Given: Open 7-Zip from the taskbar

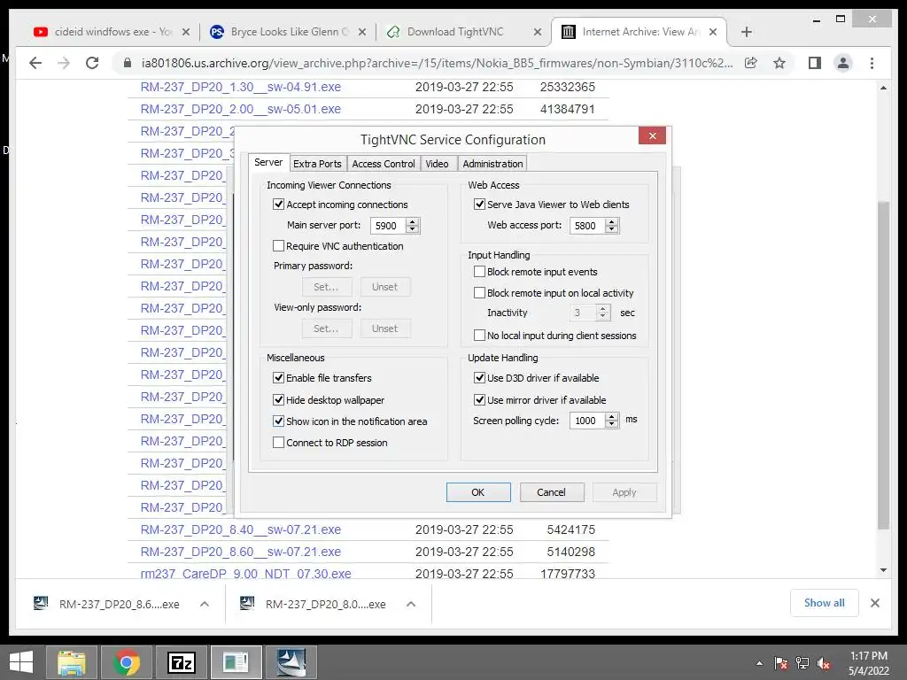Looking at the screenshot, I should 181,662.
